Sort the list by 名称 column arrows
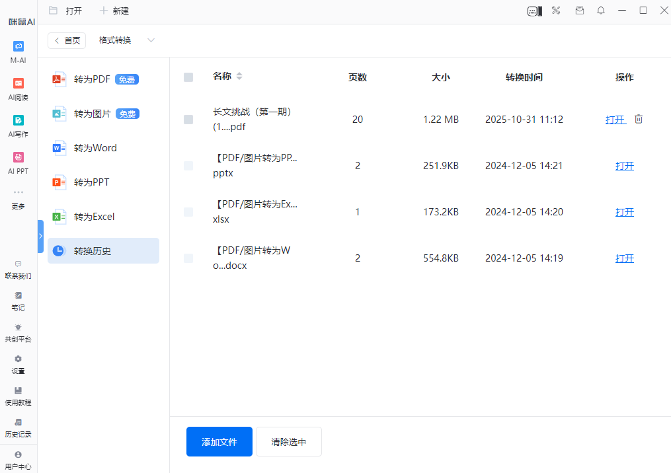The width and height of the screenshot is (671, 473). click(239, 77)
